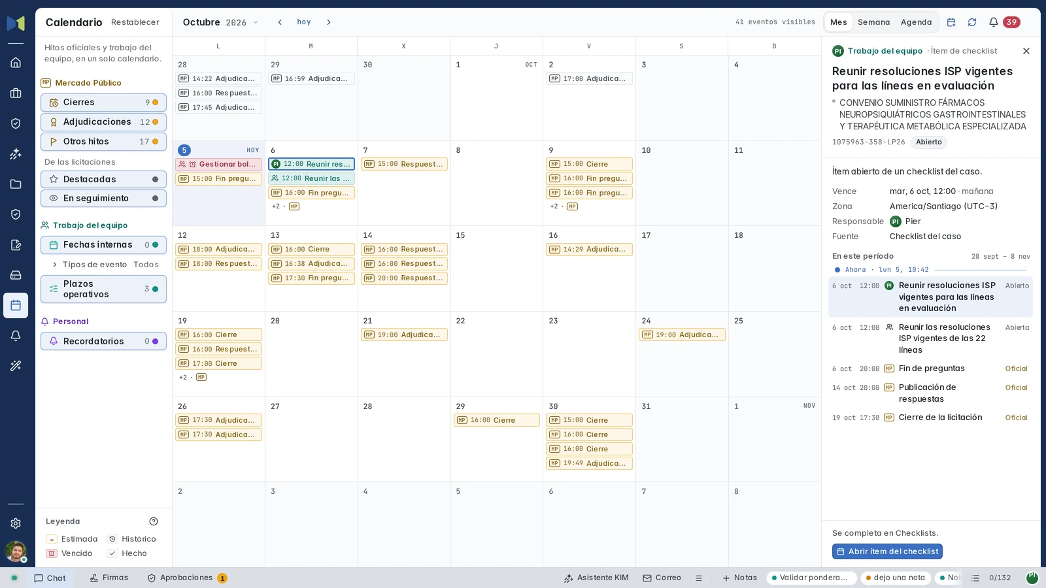The width and height of the screenshot is (1046, 588).
Task: Toggle the Plazos operativos filter
Action: coord(103,289)
